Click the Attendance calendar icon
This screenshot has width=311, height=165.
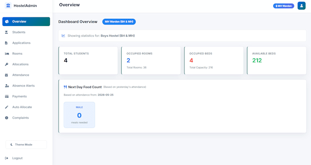(x=6, y=75)
